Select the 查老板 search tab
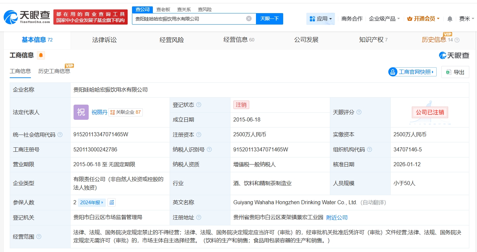This screenshot has width=477, height=252. [163, 9]
